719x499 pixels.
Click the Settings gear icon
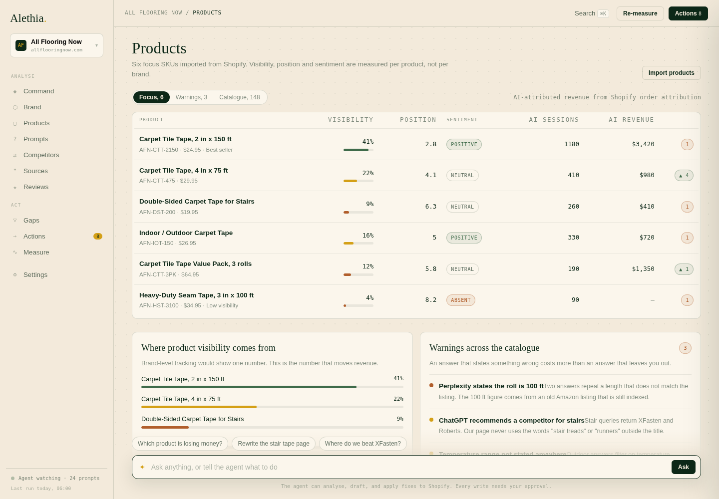click(15, 275)
